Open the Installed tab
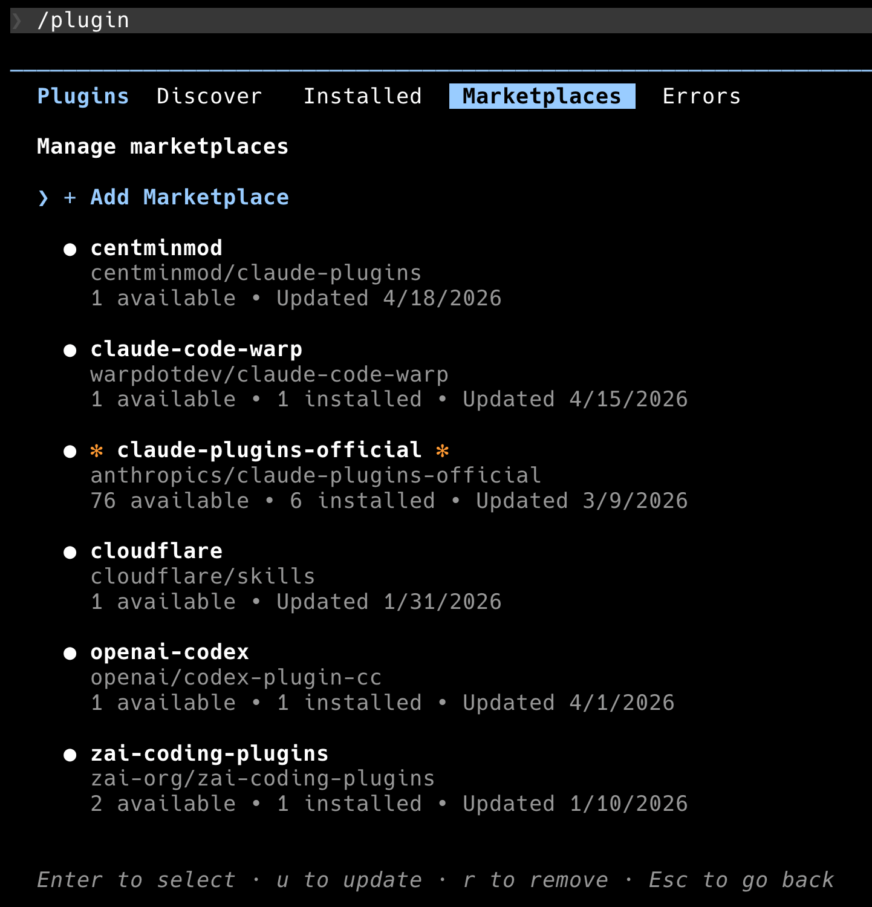Image resolution: width=872 pixels, height=907 pixels. [363, 96]
